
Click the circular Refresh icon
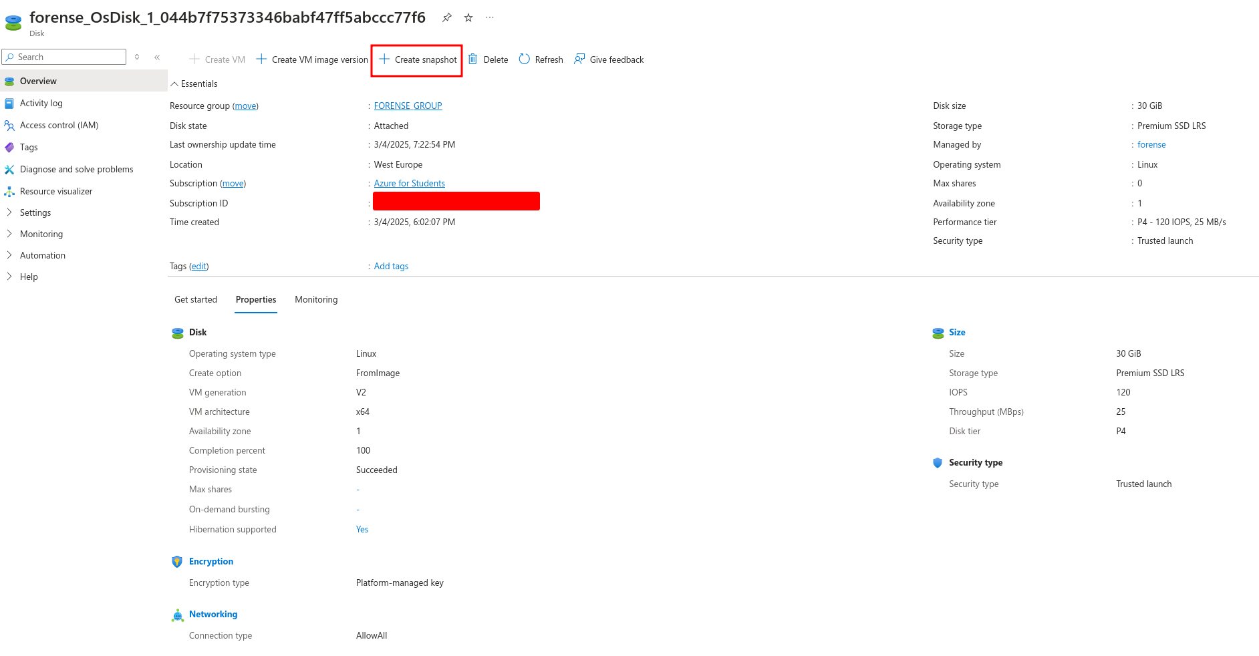click(525, 59)
